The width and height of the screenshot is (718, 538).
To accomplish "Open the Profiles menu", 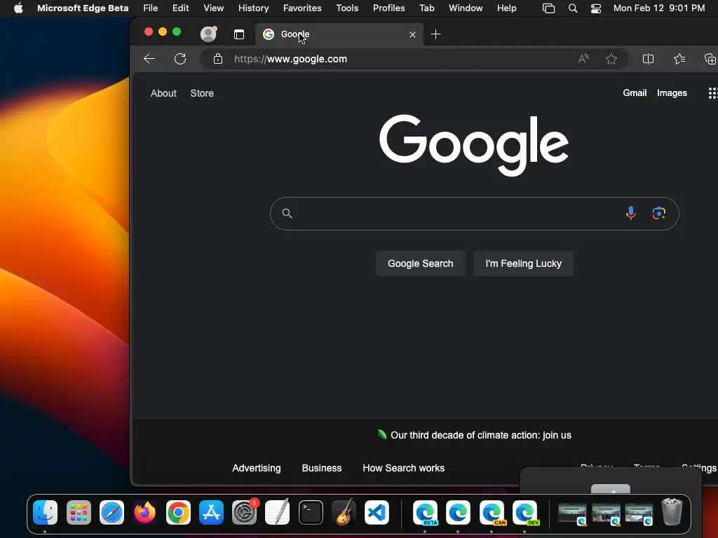I will 388,8.
